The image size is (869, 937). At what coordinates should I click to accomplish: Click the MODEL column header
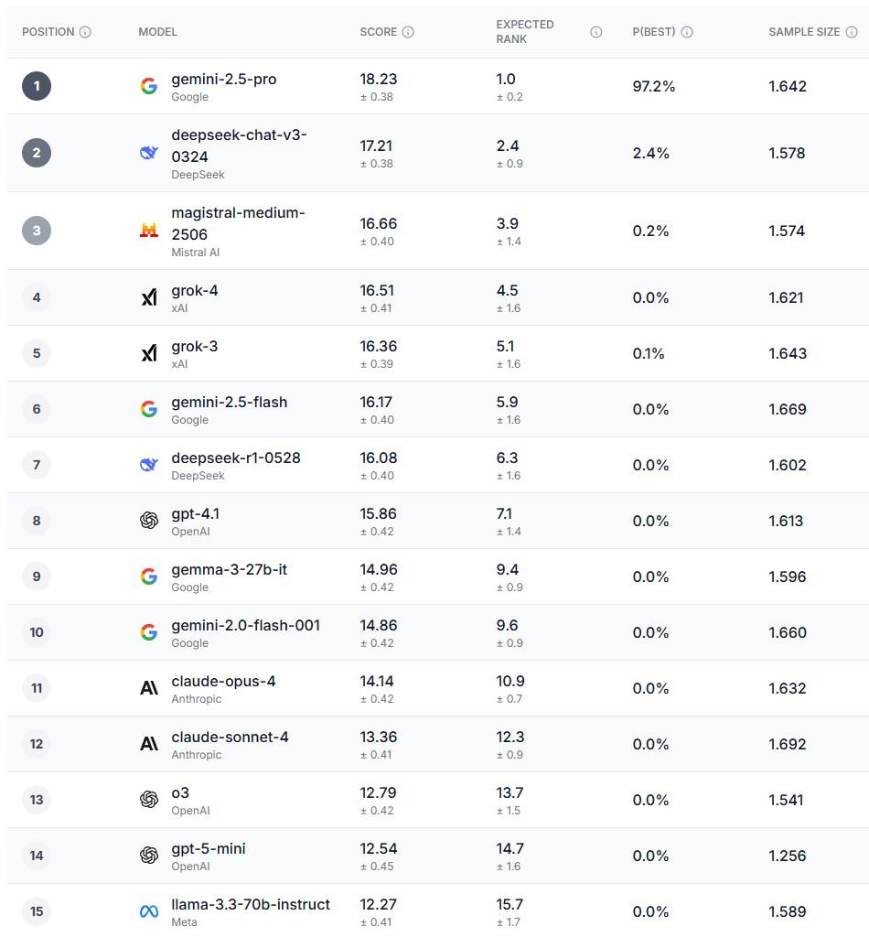[158, 32]
